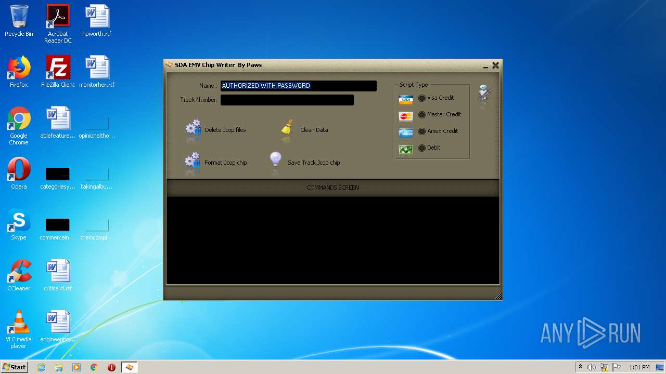The width and height of the screenshot is (666, 374).
Task: Click the Name input field
Action: (299, 86)
